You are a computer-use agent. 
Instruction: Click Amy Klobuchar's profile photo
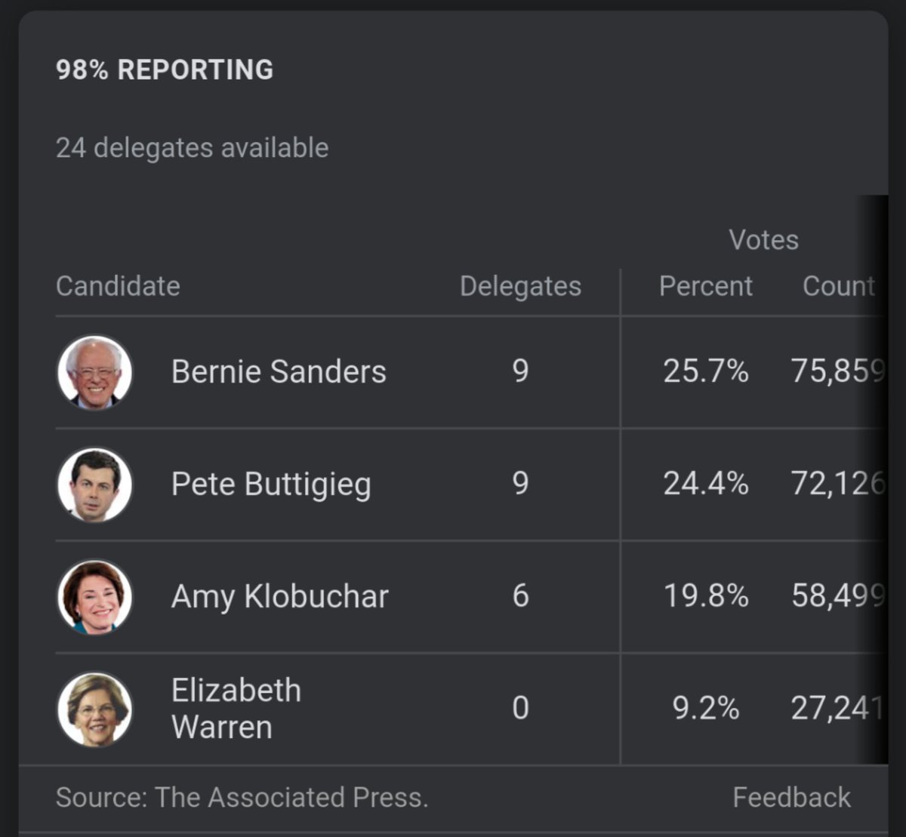pyautogui.click(x=94, y=597)
